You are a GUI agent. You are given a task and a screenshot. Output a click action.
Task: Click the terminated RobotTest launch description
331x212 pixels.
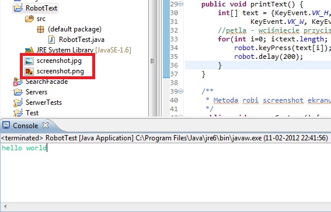point(165,138)
